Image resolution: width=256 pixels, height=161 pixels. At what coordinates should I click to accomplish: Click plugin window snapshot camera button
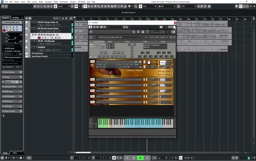click(161, 27)
